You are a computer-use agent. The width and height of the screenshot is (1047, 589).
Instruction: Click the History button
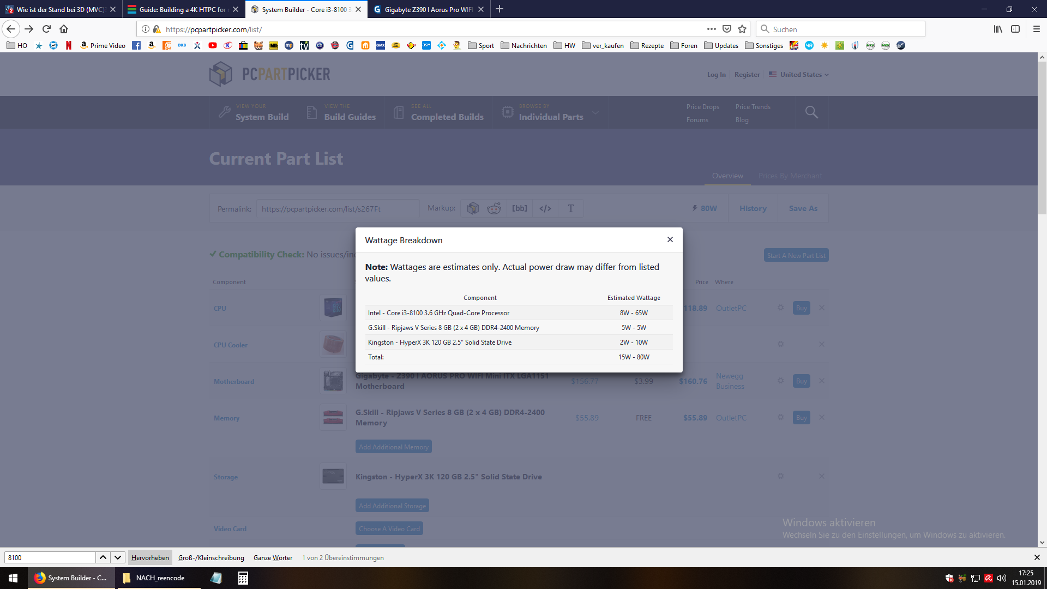pyautogui.click(x=753, y=208)
